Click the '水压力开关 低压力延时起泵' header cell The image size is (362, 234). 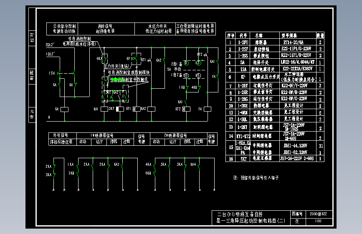(155, 29)
